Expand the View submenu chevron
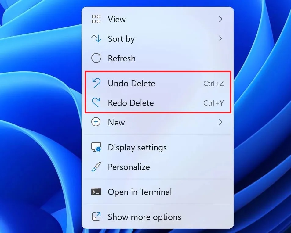291x233 pixels. click(x=220, y=19)
